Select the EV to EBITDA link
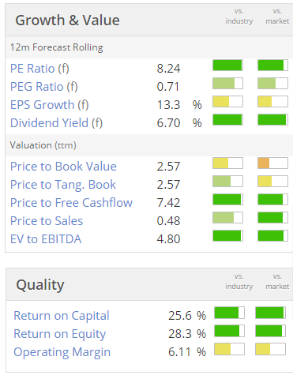 (x=46, y=239)
